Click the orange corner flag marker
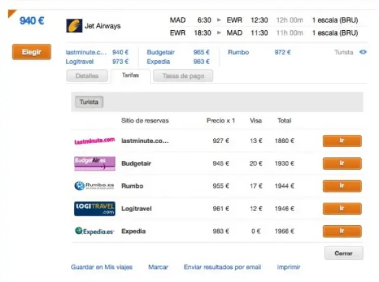Image resolution: width=379 pixels, height=282 pixels. tap(11, 13)
